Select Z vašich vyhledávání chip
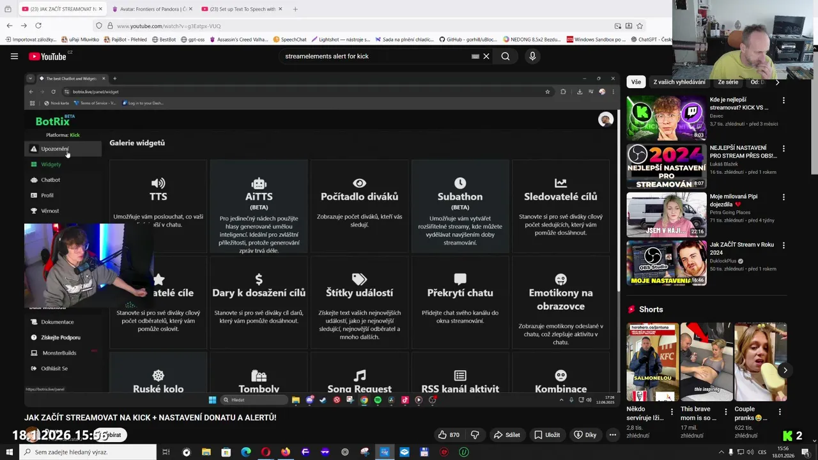Image resolution: width=818 pixels, height=460 pixels. [679, 82]
